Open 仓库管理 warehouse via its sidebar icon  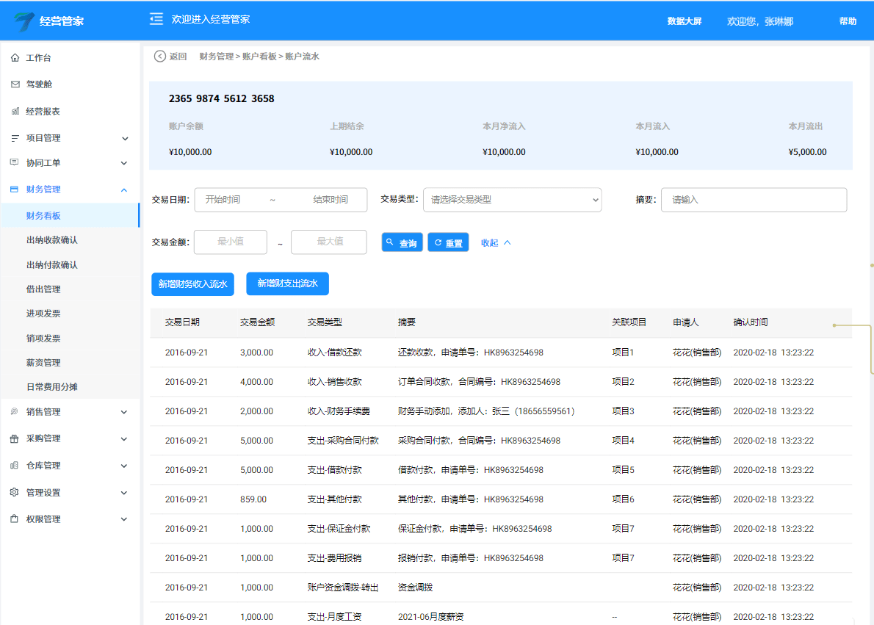13,465
